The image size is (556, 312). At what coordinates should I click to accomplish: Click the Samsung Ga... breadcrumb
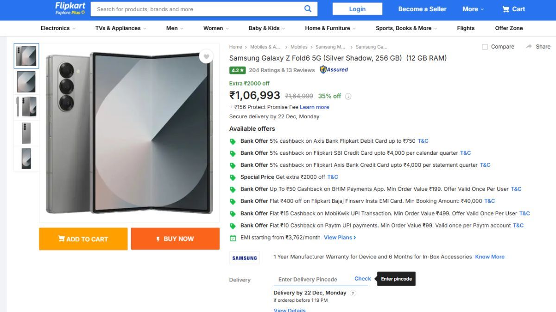pyautogui.click(x=371, y=47)
